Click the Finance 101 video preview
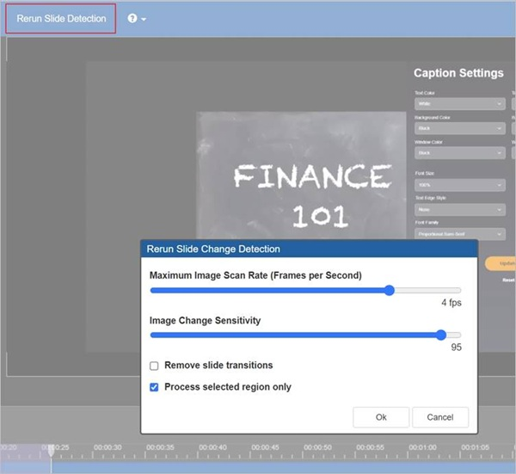This screenshot has width=516, height=474. click(x=301, y=175)
